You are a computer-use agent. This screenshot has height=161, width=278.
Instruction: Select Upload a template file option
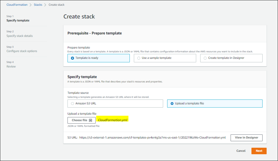pyautogui.click(x=172, y=103)
